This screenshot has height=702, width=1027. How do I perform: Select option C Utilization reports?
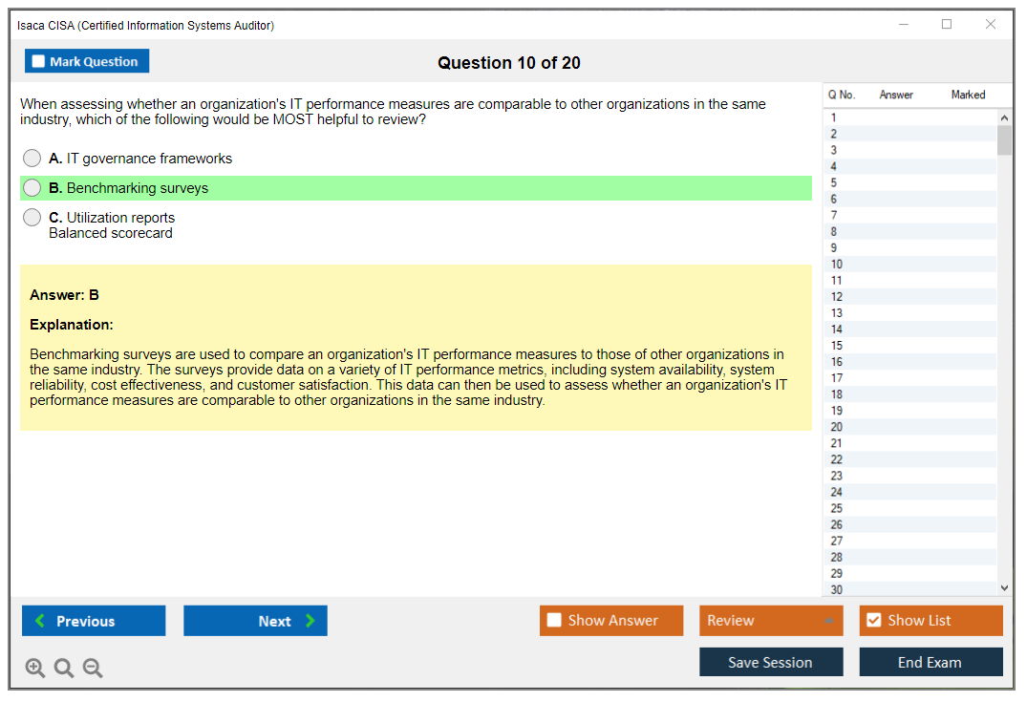[x=32, y=218]
